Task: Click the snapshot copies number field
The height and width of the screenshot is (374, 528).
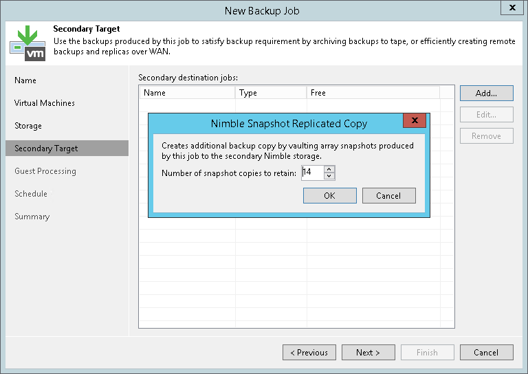Action: pyautogui.click(x=312, y=173)
